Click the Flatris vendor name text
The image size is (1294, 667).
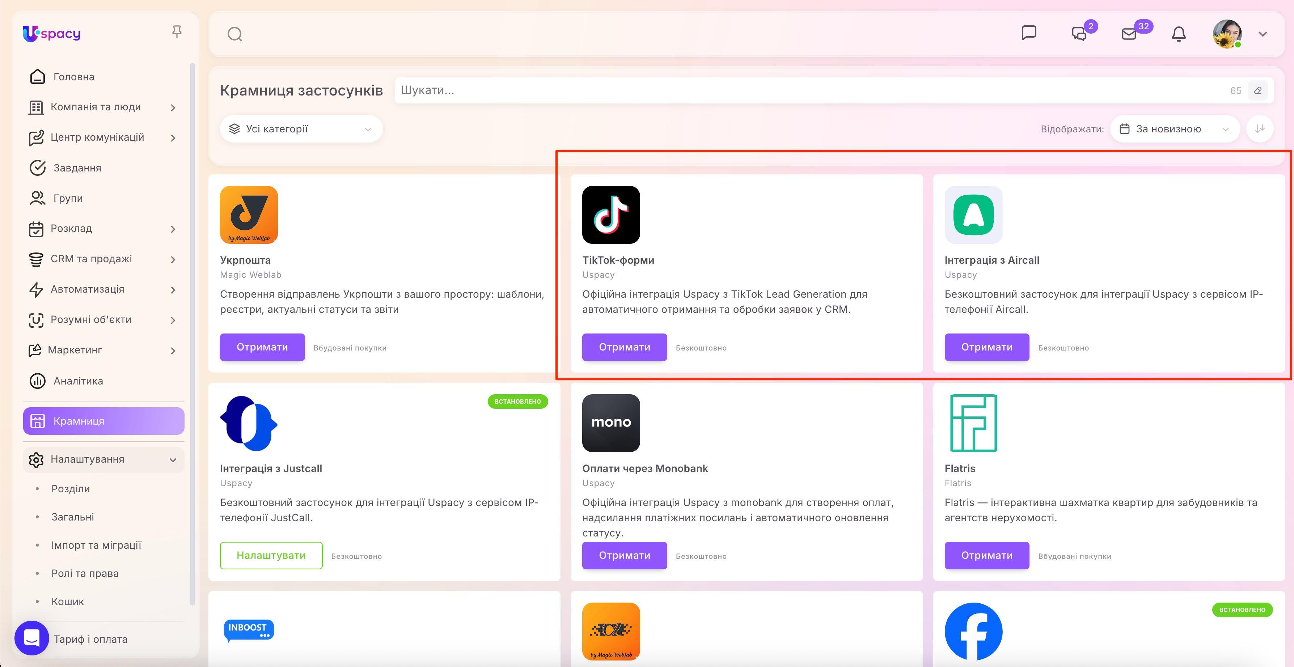(x=957, y=483)
